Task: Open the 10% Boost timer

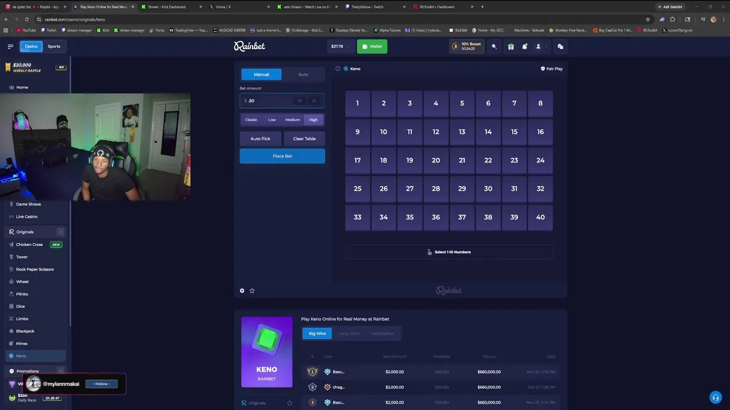Action: point(467,47)
